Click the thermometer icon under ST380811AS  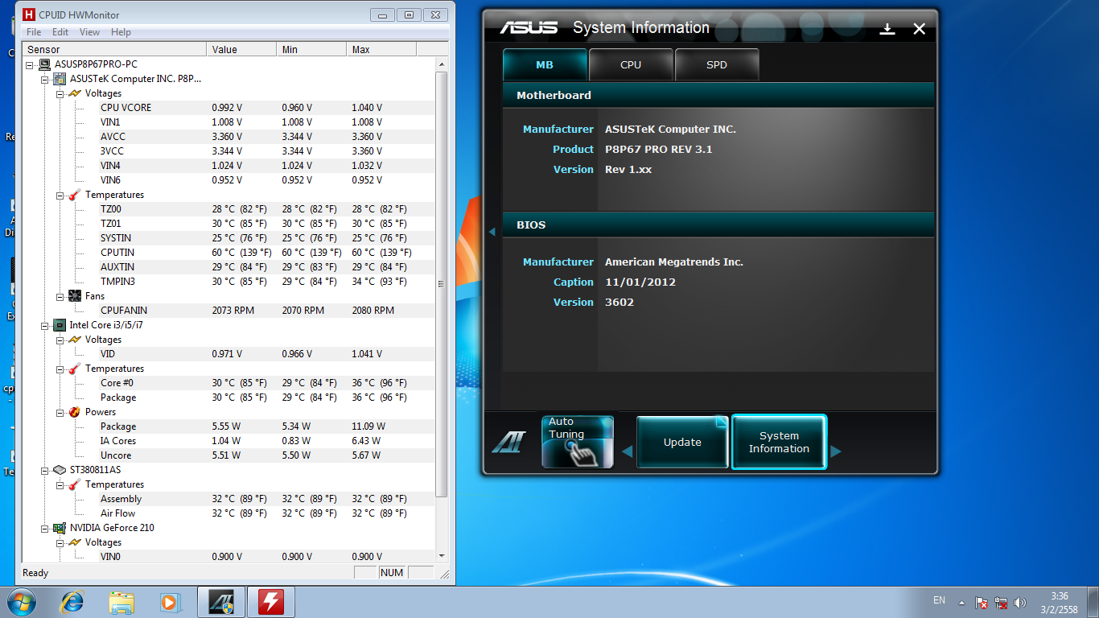pos(75,484)
